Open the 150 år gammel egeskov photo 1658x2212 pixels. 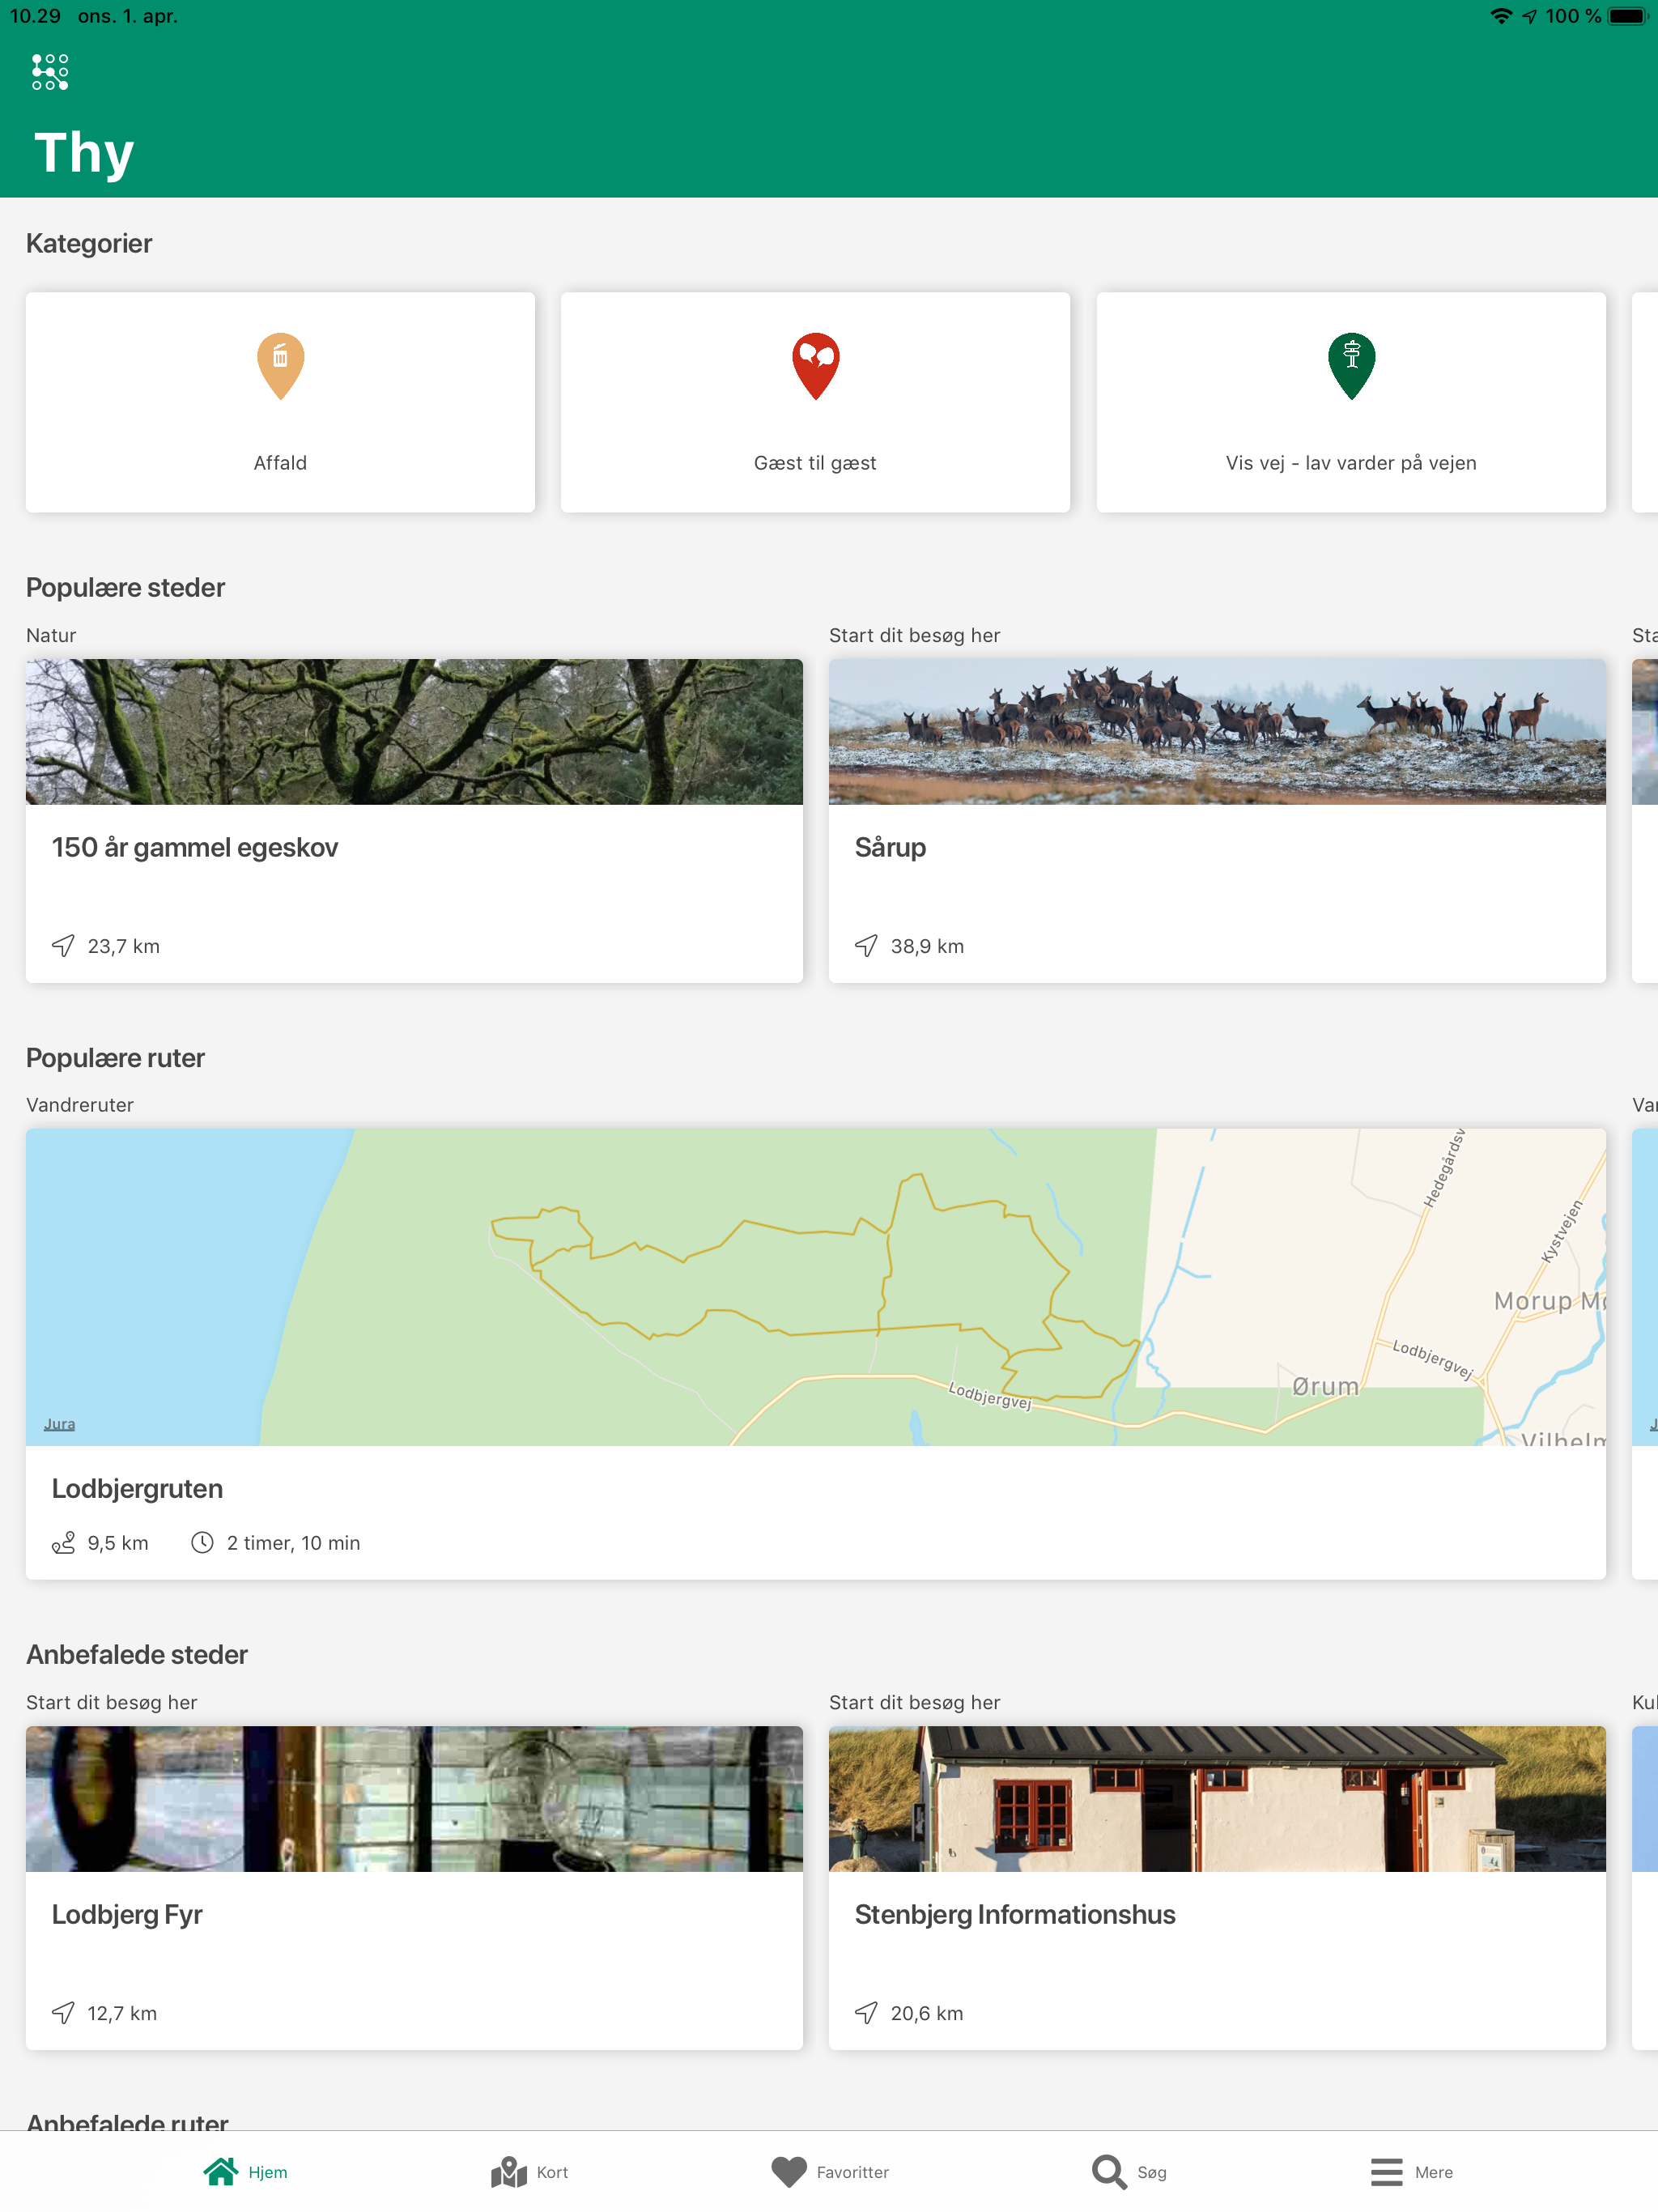pyautogui.click(x=414, y=731)
